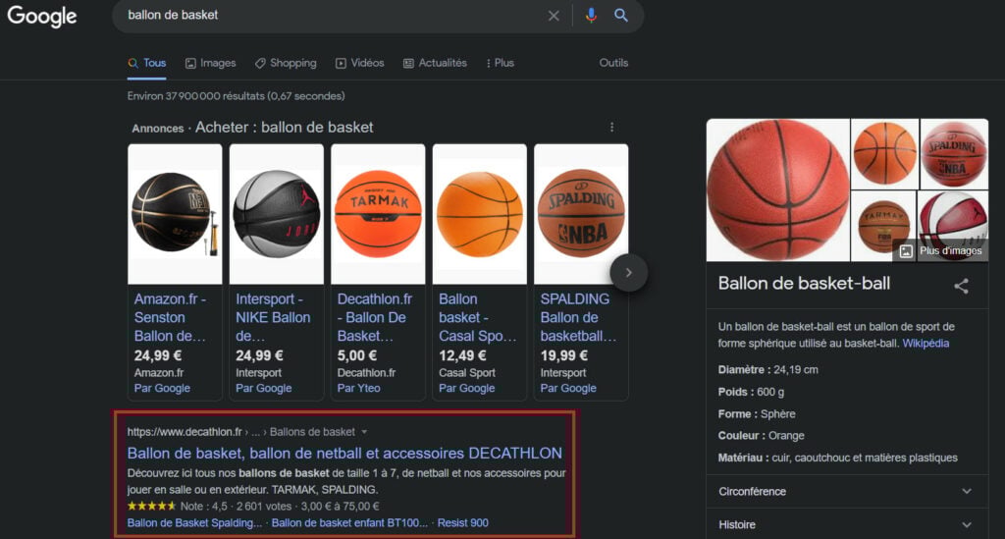Click the Couleur label
This screenshot has height=539, width=1005.
742,435
